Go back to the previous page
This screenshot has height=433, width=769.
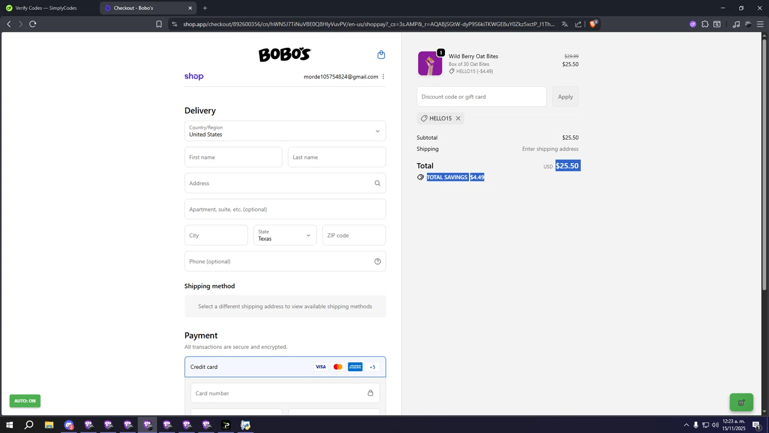click(9, 24)
